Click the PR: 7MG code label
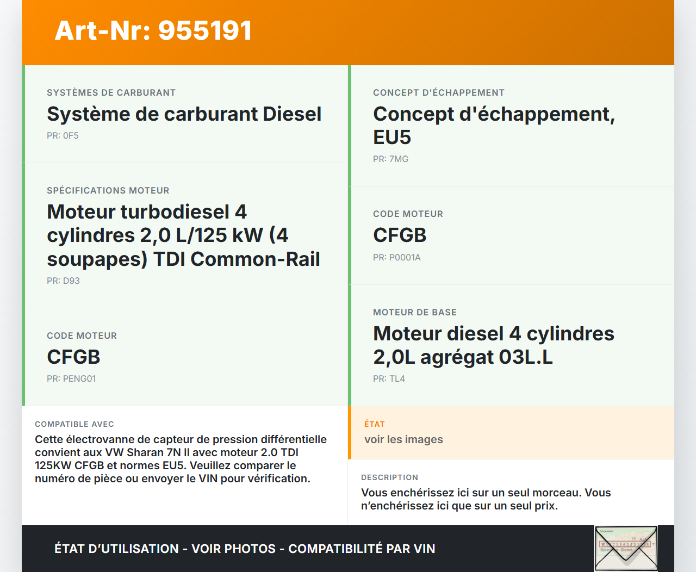 point(390,159)
